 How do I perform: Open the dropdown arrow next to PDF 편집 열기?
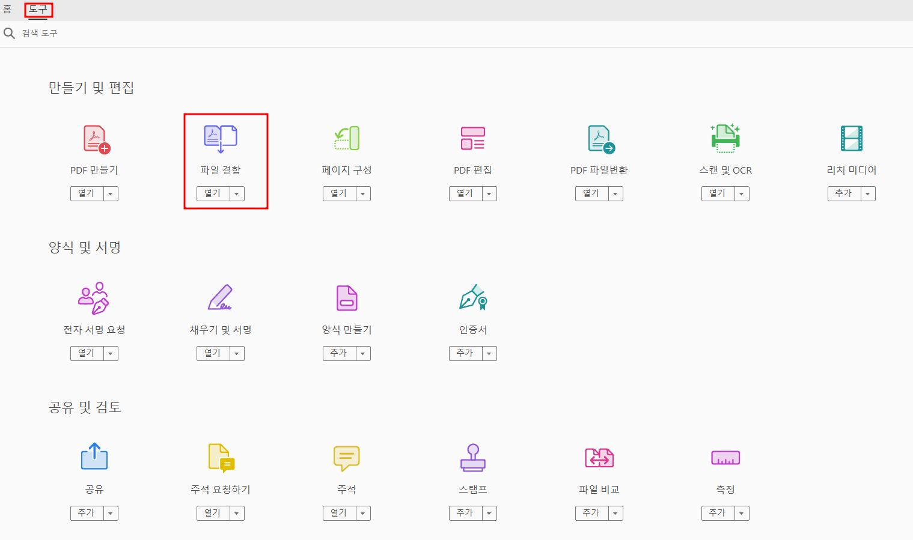489,193
